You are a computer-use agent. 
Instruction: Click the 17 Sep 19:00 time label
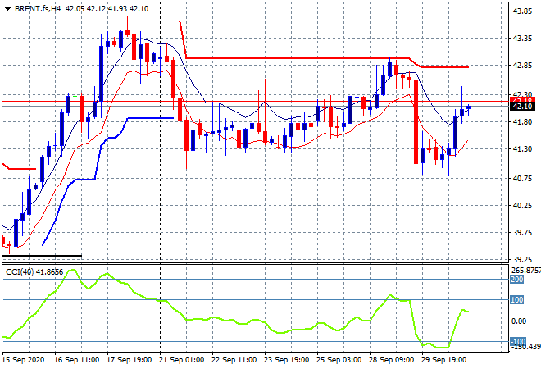point(129,360)
